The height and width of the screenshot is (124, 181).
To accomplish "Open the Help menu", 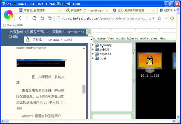I will tap(163, 38).
